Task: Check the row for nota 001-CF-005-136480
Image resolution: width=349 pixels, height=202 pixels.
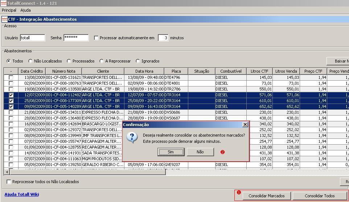Action: coord(11,118)
